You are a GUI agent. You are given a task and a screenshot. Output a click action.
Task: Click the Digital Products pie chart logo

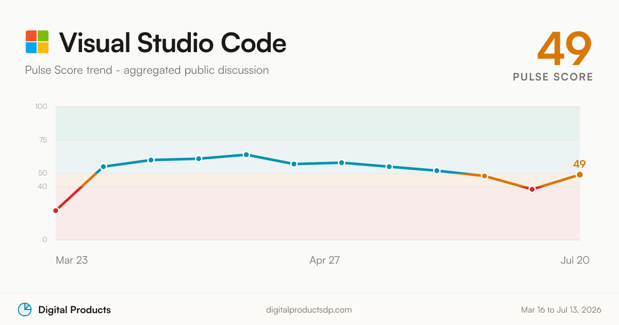(25, 310)
